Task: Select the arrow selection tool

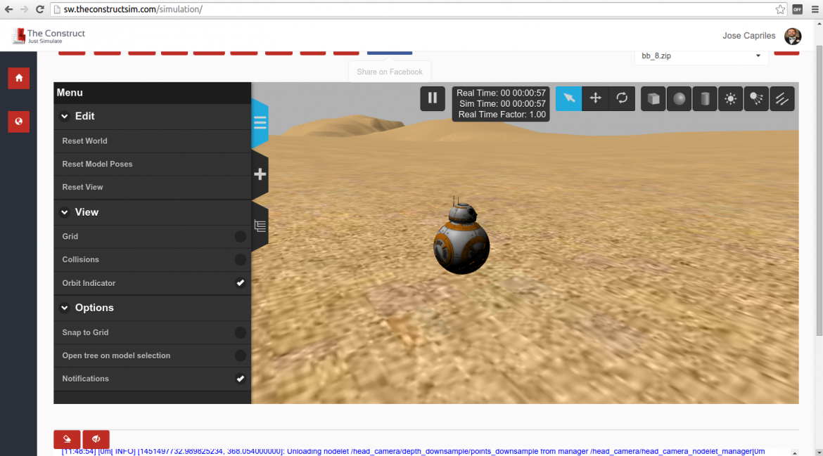Action: pyautogui.click(x=569, y=98)
